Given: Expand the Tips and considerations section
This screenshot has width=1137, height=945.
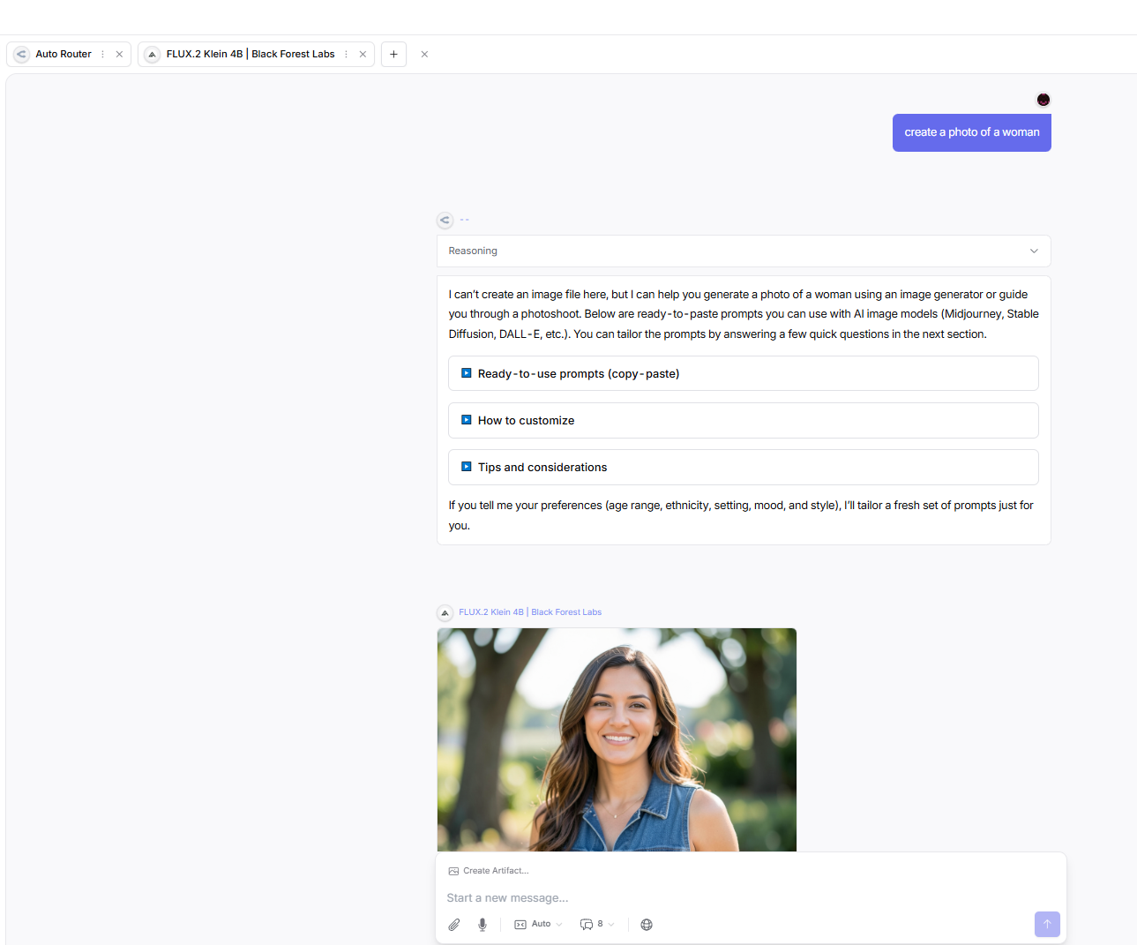Looking at the screenshot, I should tap(744, 467).
